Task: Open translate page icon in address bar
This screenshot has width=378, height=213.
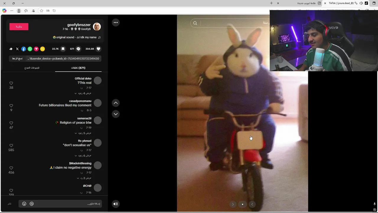Action: (x=48, y=11)
